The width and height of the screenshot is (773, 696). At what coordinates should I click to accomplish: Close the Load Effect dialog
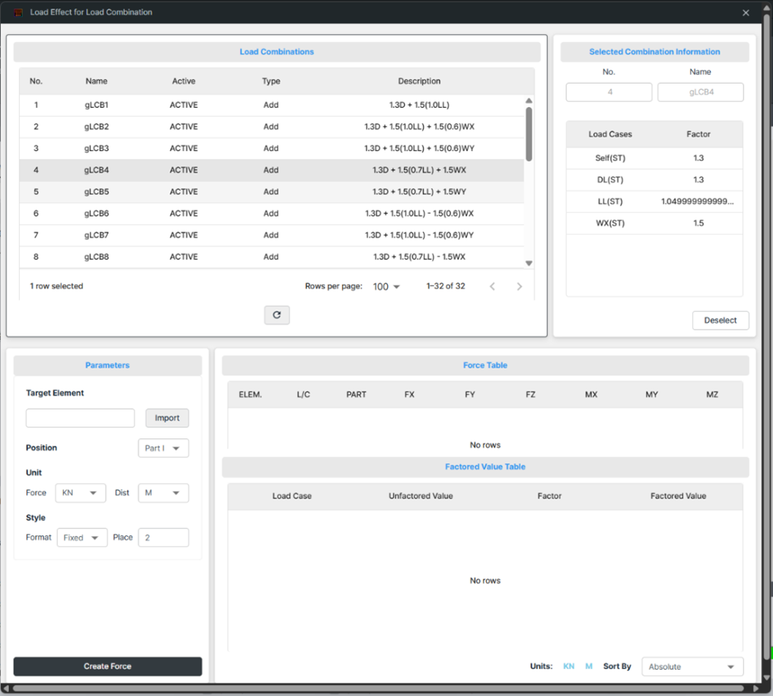click(746, 12)
